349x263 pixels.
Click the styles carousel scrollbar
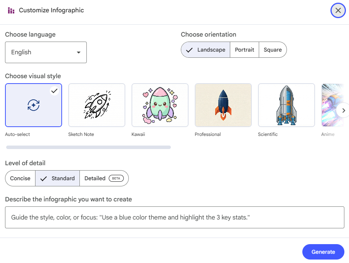point(88,147)
